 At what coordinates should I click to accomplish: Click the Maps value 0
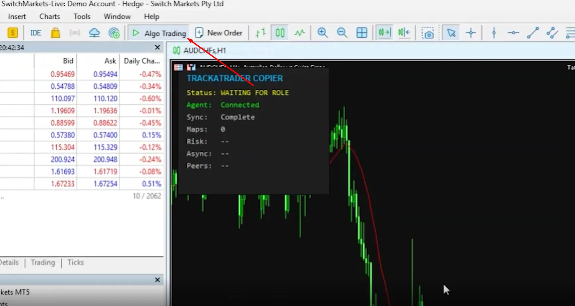(223, 129)
